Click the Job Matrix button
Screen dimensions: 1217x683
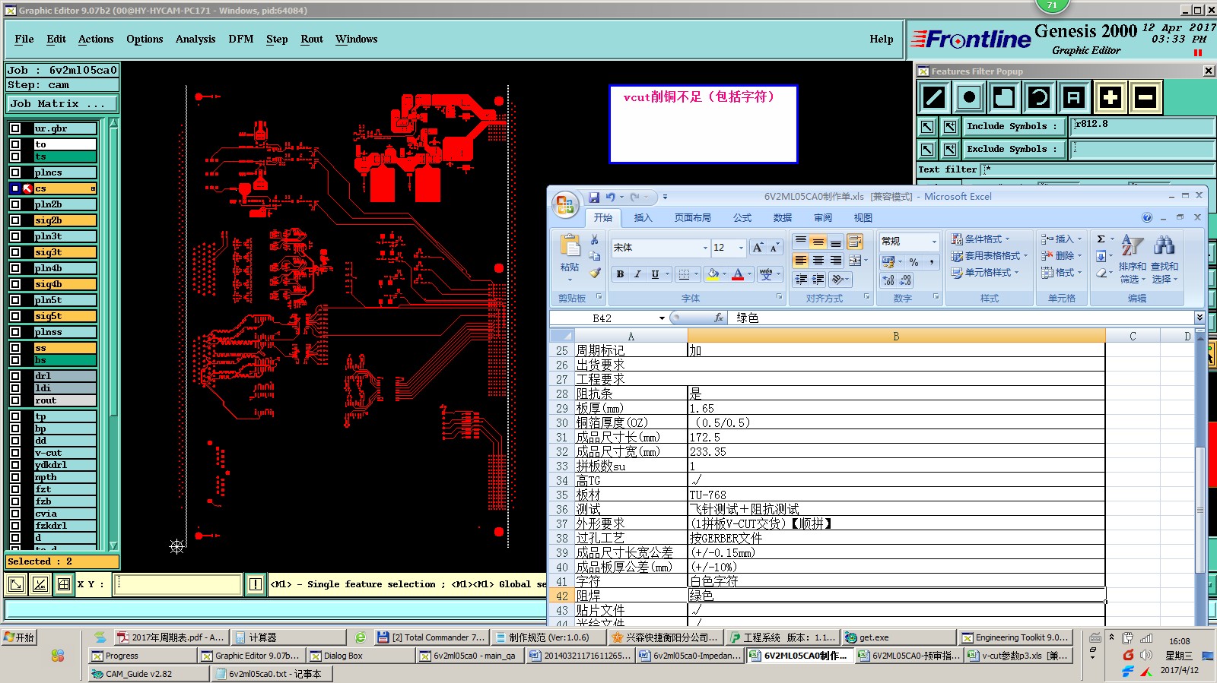(62, 104)
